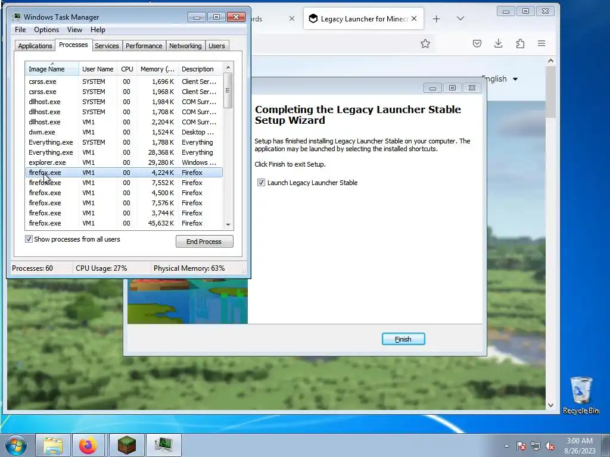Switch to the Networking tab
This screenshot has height=457, width=610.
(185, 46)
